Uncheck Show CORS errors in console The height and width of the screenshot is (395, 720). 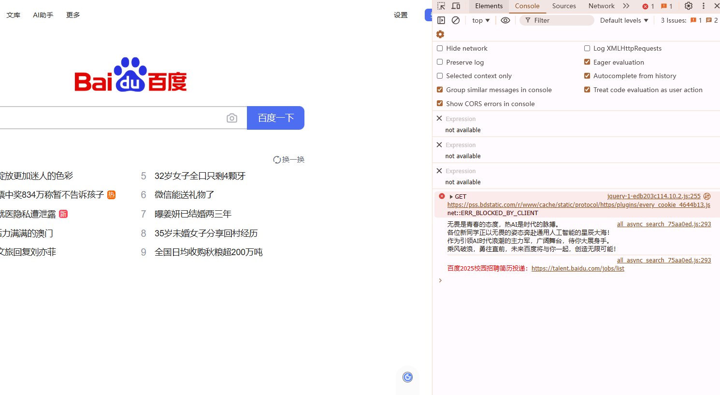440,104
